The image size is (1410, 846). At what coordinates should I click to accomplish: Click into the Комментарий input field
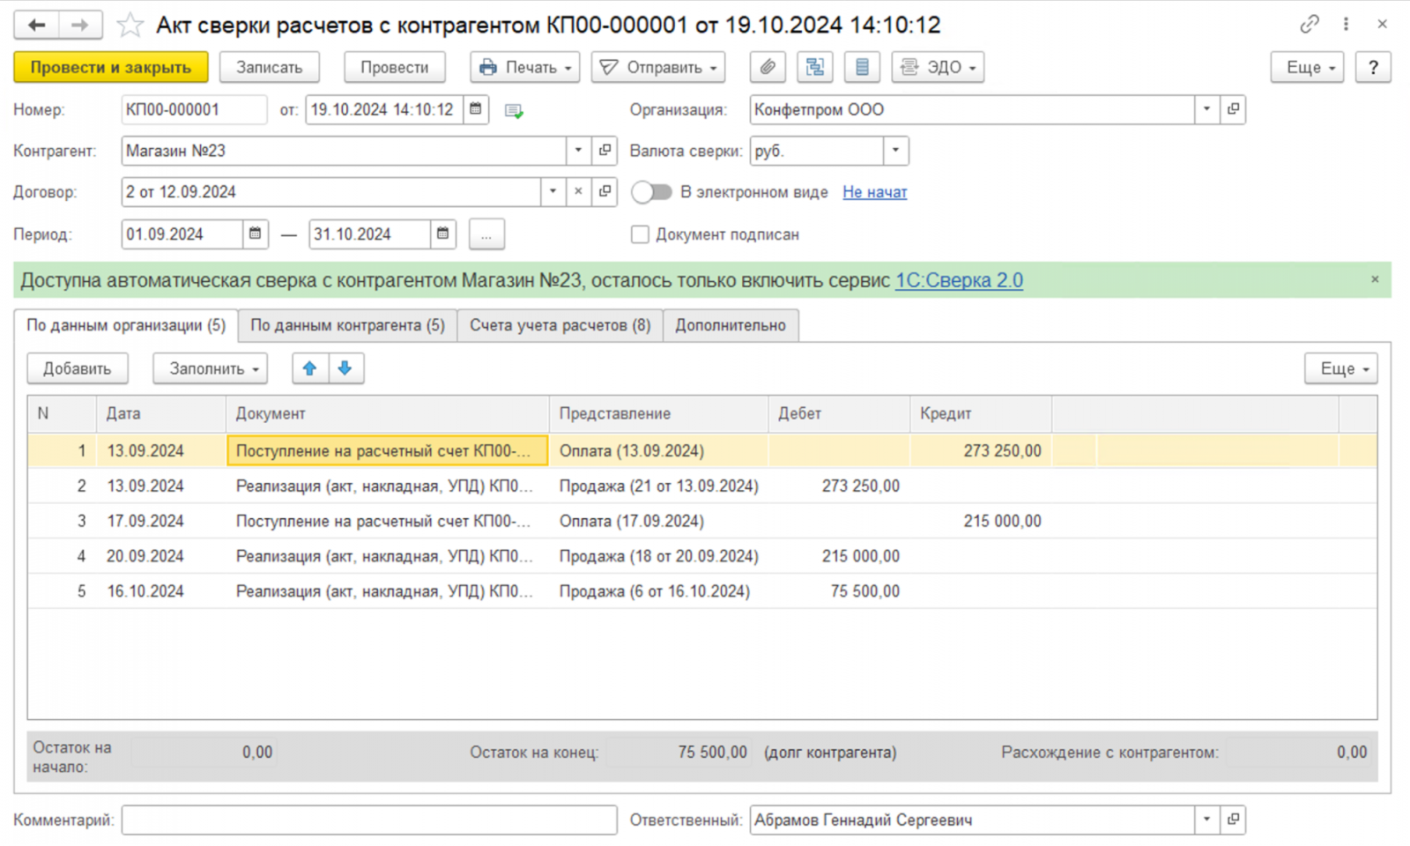click(x=369, y=820)
